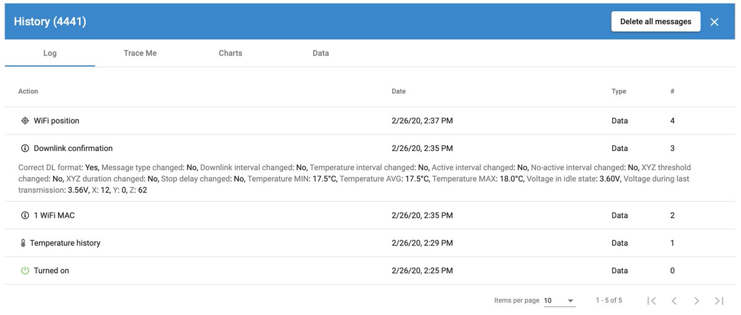The width and height of the screenshot is (741, 315).
Task: Select the Downlink confirmation log entry
Action: (370, 149)
